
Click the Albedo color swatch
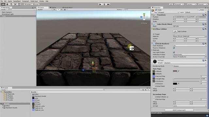pyautogui.click(x=175, y=71)
